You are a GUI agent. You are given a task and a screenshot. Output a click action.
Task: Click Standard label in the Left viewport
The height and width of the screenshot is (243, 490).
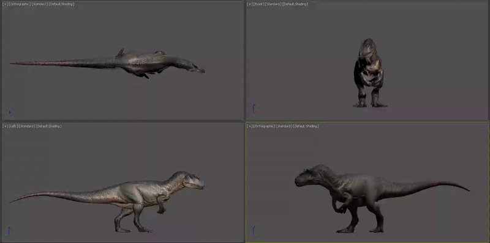(27, 126)
